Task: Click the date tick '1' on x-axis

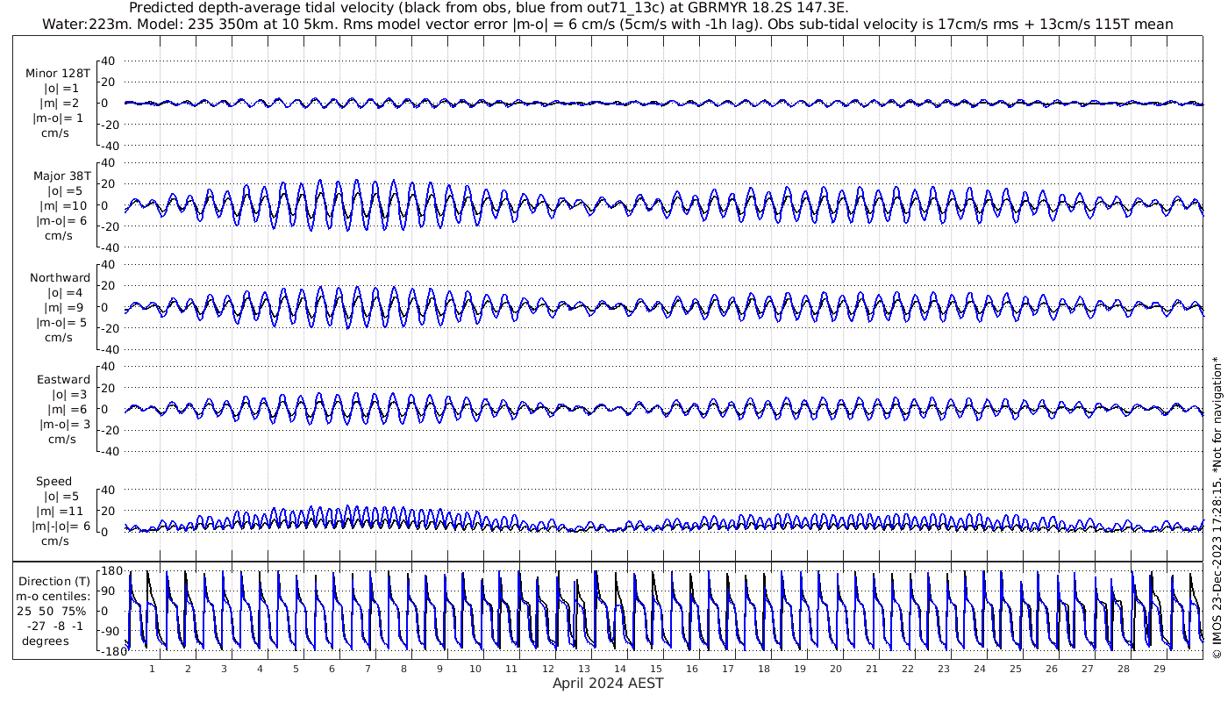Action: pos(152,669)
